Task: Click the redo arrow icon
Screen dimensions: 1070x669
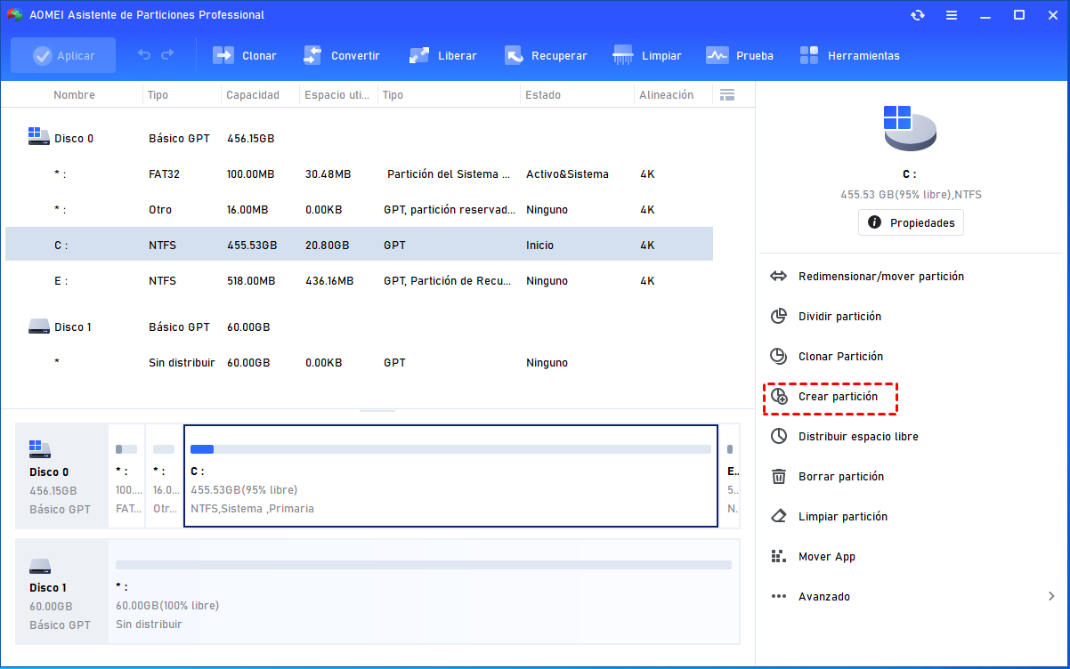Action: click(x=167, y=55)
